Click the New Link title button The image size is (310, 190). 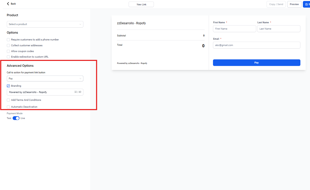[x=141, y=4]
